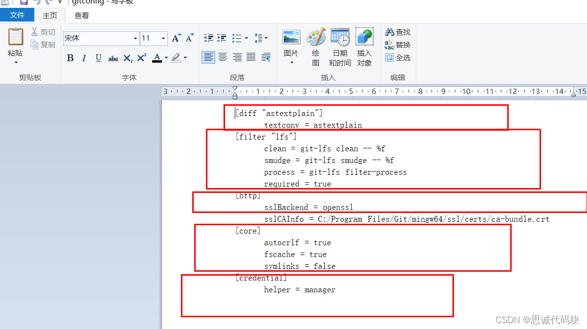Switch to the 查看 view tab

tap(82, 15)
